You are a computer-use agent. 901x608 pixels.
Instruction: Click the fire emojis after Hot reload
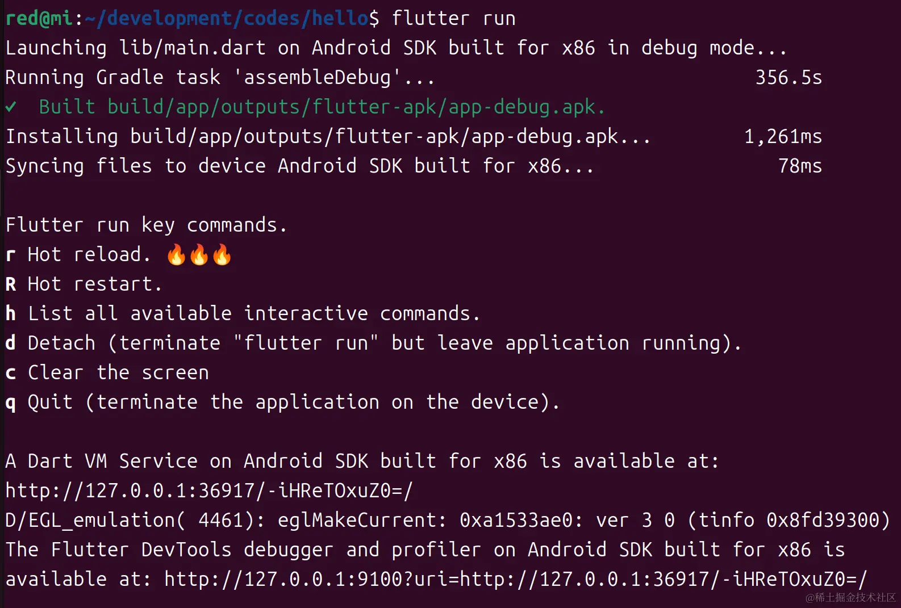(199, 255)
